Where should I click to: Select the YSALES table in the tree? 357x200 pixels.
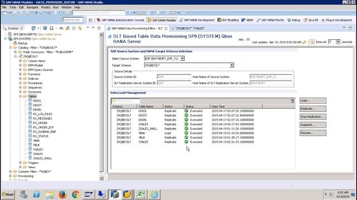pyautogui.click(x=38, y=149)
